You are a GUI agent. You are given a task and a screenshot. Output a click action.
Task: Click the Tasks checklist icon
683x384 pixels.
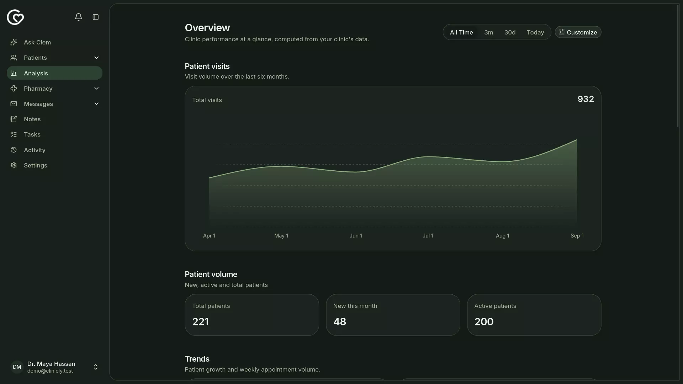[14, 134]
